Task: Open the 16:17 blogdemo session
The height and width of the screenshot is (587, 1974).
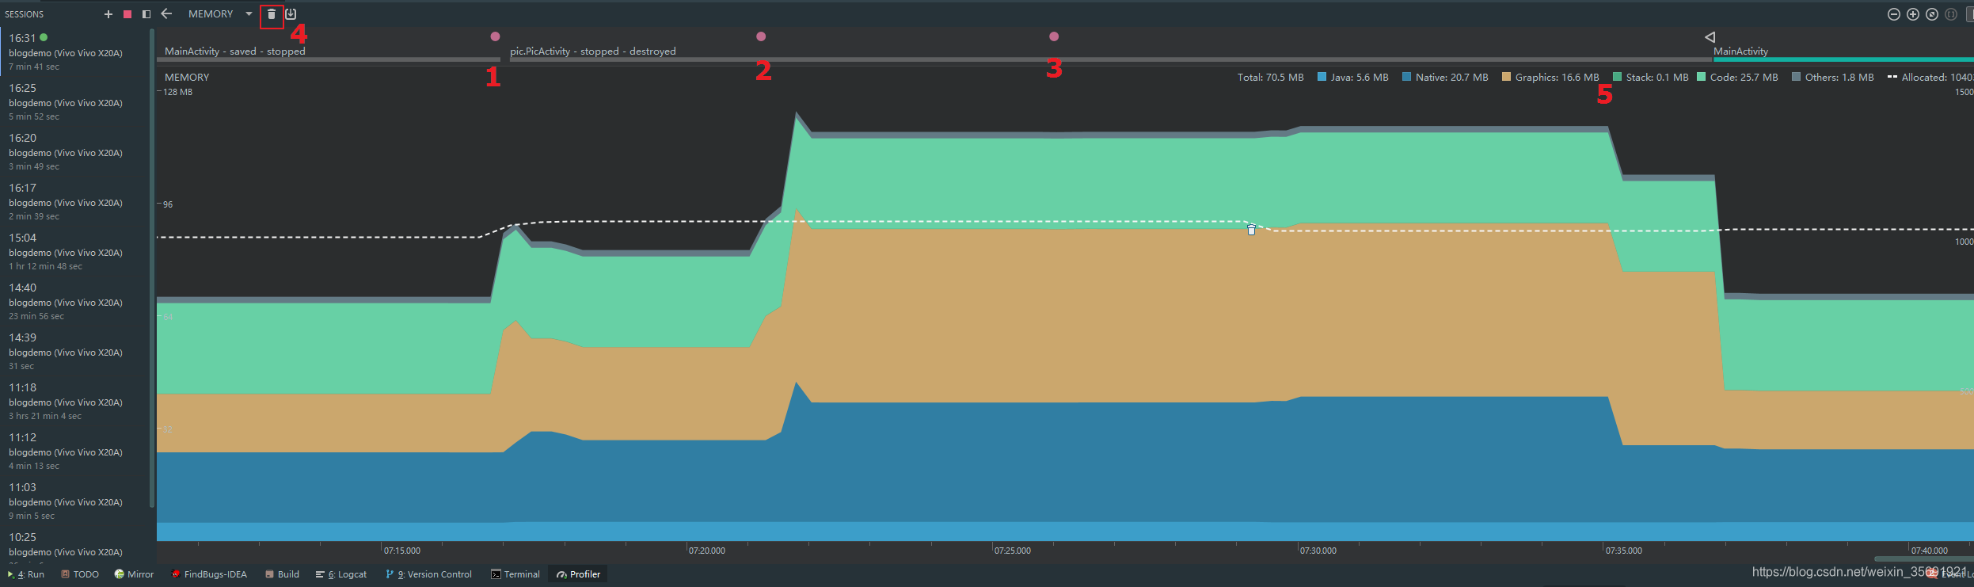Action: tap(75, 201)
